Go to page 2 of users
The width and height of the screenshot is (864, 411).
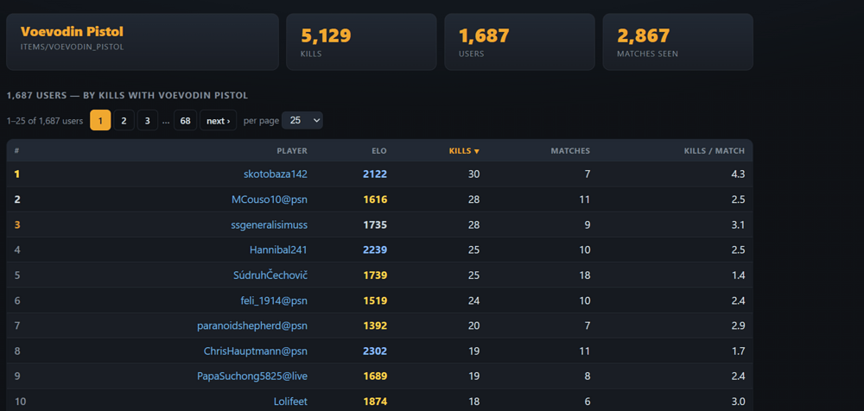[x=124, y=120]
